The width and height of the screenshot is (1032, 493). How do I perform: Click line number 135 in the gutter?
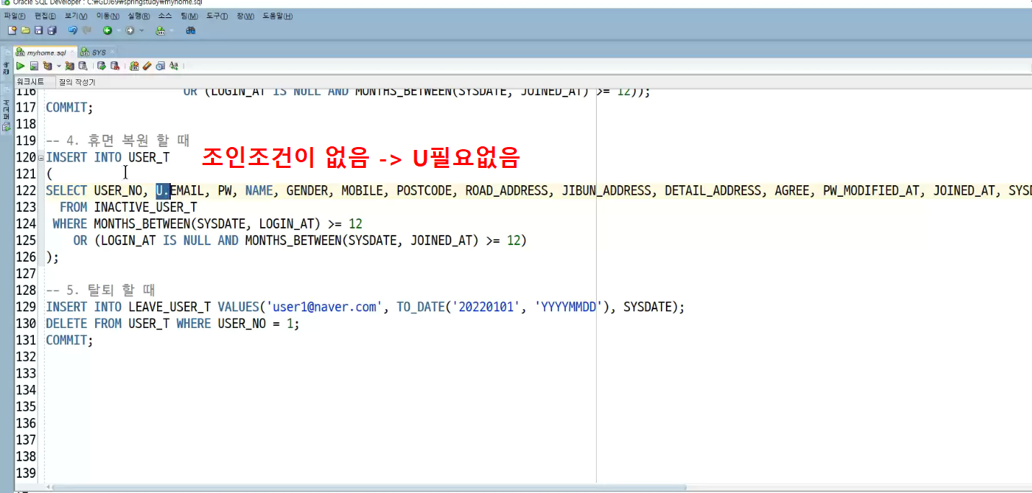26,407
